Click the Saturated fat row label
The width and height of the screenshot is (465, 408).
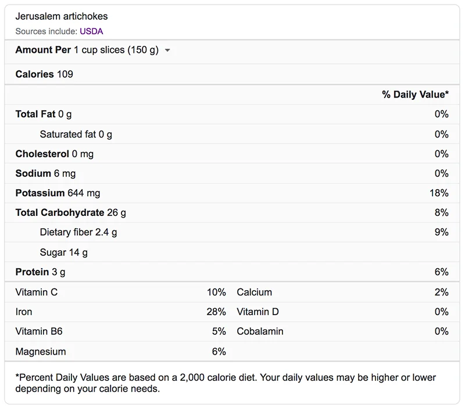pyautogui.click(x=76, y=134)
